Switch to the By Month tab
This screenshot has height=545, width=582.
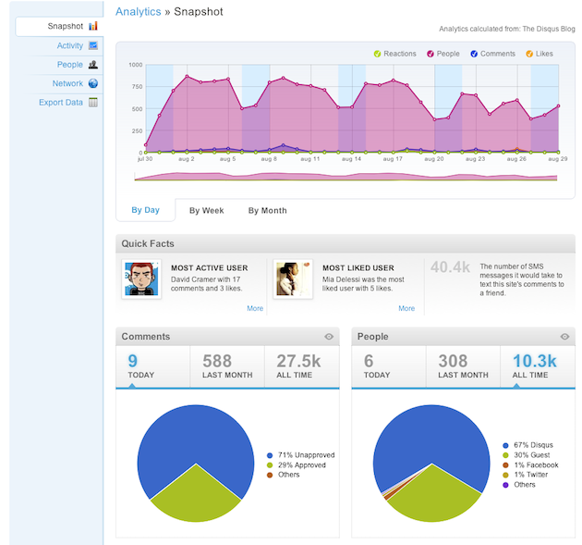(x=267, y=210)
